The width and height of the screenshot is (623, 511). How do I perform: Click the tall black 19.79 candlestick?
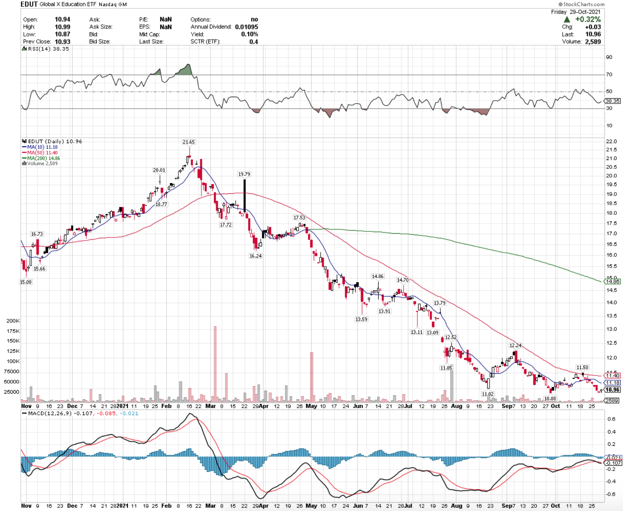point(244,196)
